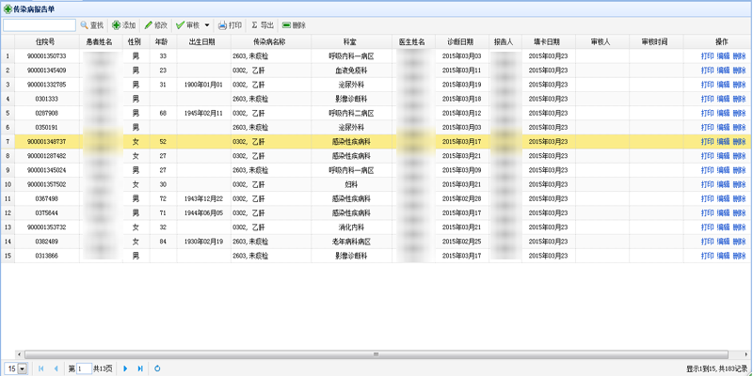Click the green 添加 add button
This screenshot has height=376, width=753.
click(123, 25)
